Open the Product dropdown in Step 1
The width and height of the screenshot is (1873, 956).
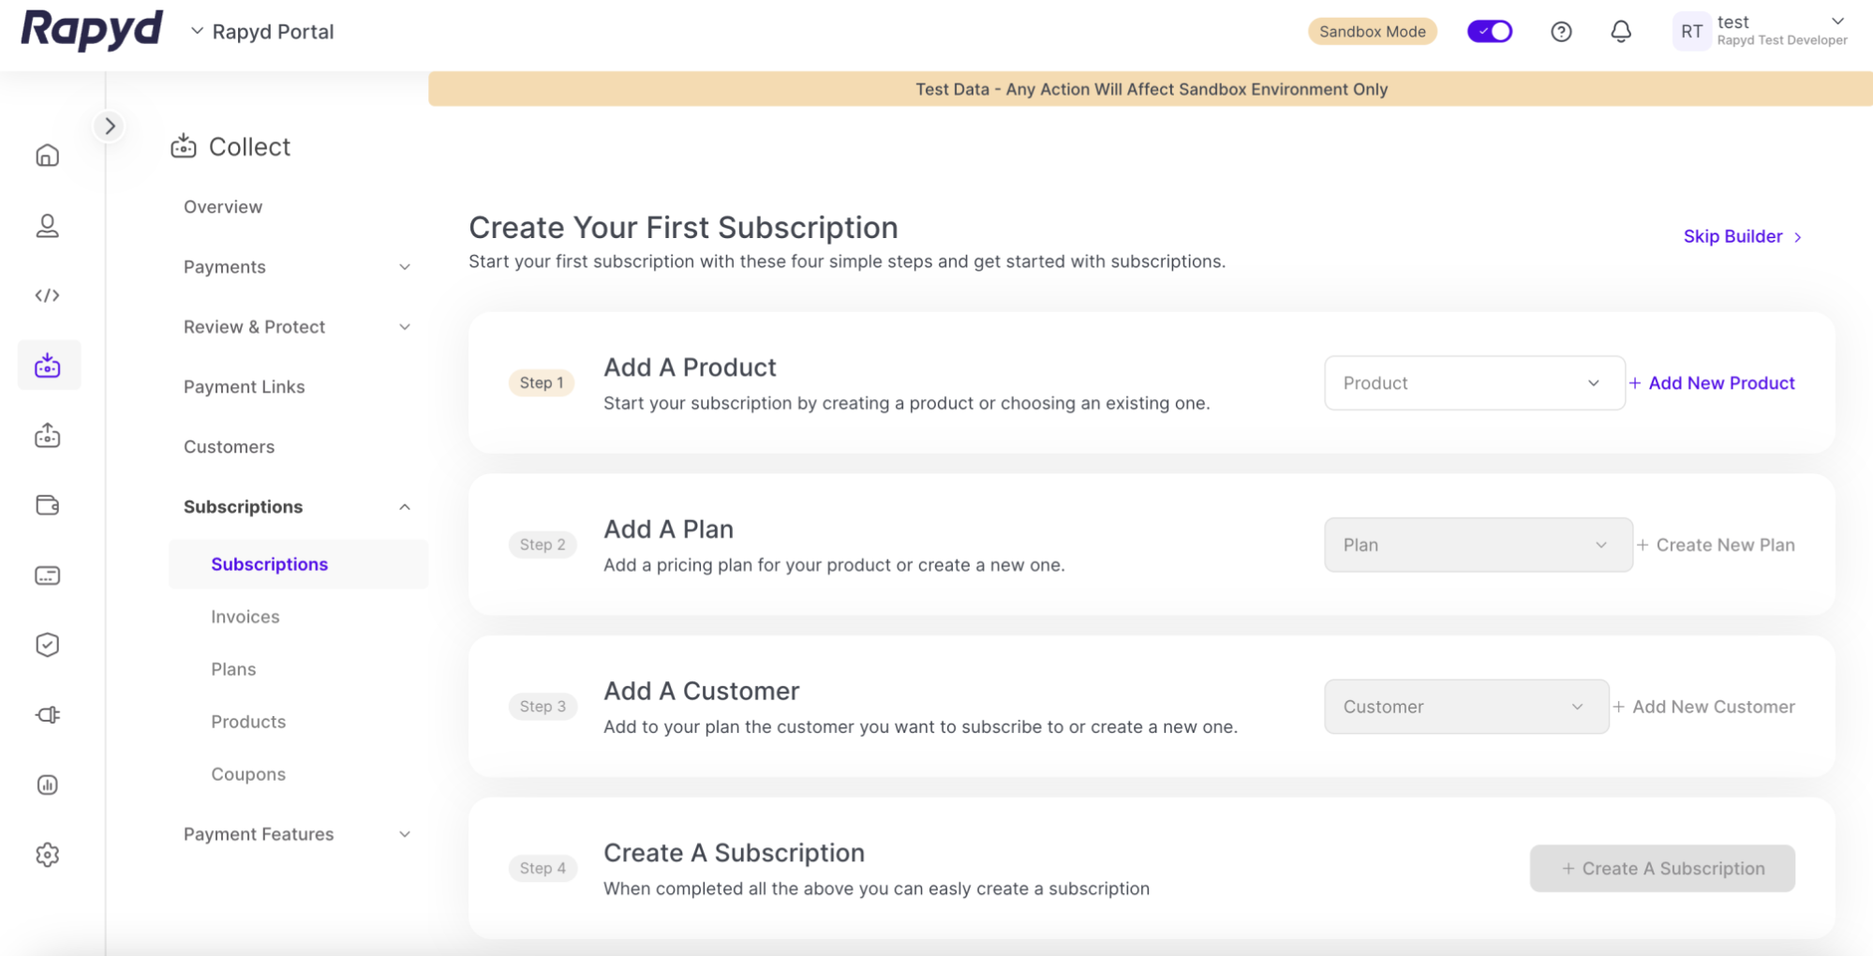[1473, 382]
